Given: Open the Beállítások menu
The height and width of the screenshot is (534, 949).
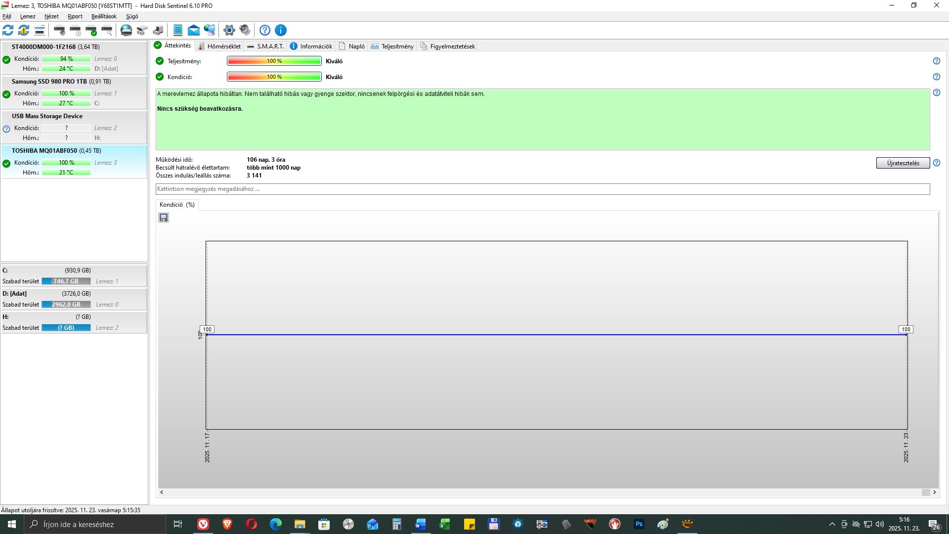Looking at the screenshot, I should pyautogui.click(x=104, y=16).
